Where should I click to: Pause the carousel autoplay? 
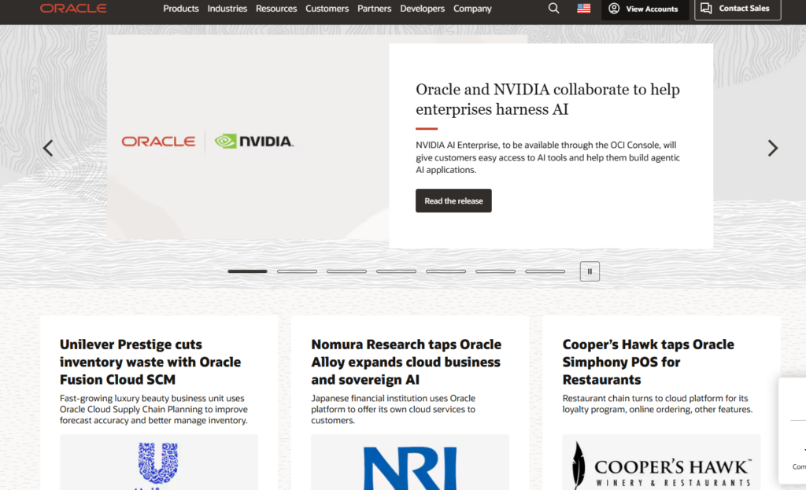(x=590, y=271)
